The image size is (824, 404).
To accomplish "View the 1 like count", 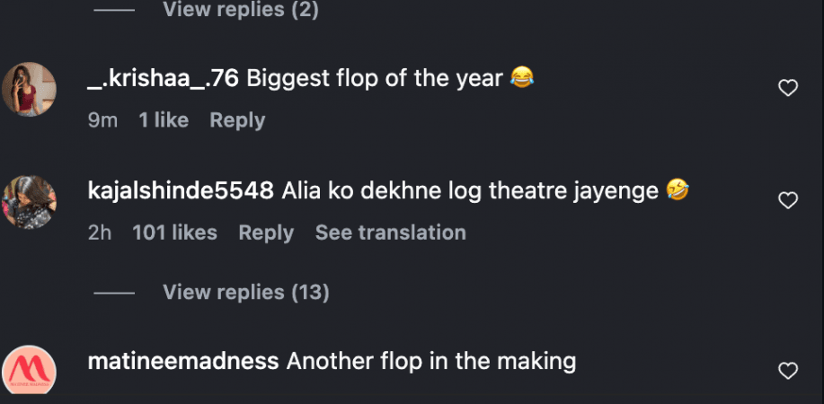I will [164, 120].
